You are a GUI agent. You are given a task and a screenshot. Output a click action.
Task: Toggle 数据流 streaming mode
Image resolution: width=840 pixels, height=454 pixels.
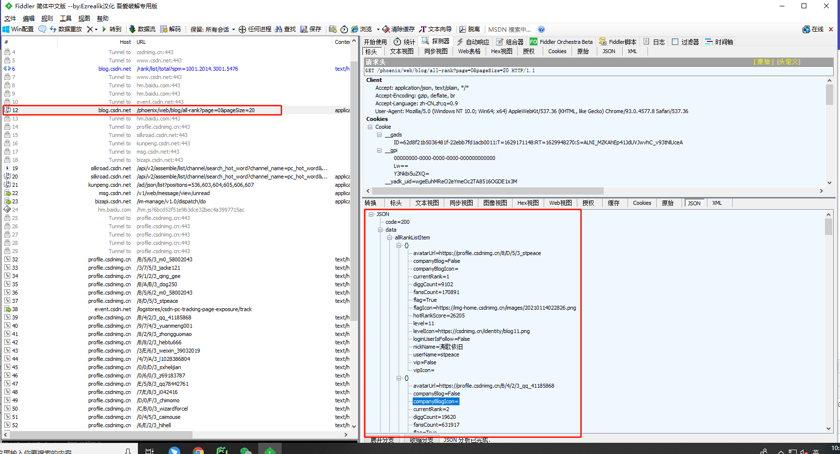pos(142,29)
